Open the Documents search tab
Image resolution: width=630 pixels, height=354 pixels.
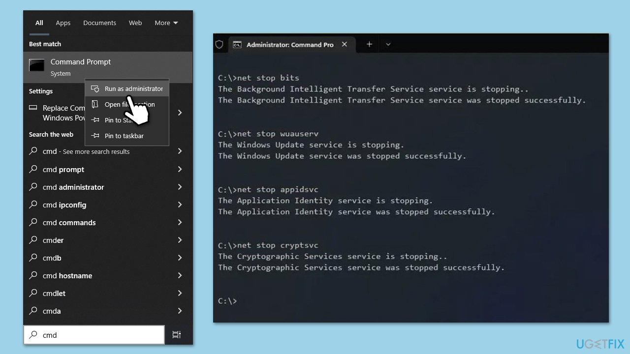99,23
